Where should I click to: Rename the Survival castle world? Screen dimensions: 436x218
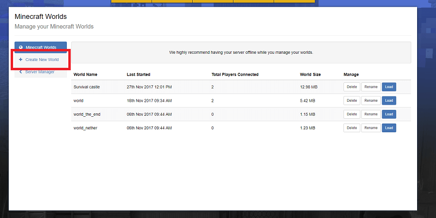[371, 87]
